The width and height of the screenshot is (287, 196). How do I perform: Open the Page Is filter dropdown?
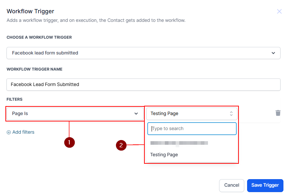[x=75, y=114]
